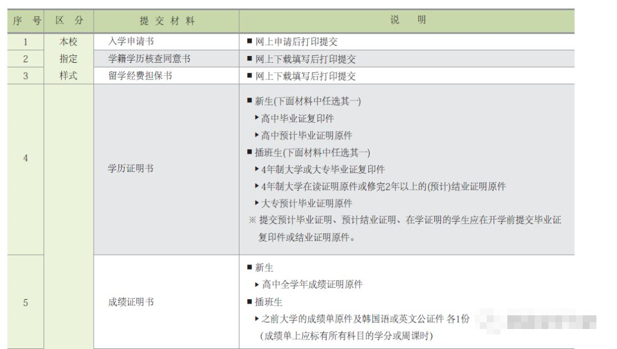The image size is (617, 349).
Task: Select row number 5 in the 序号 column
Action: pos(25,303)
